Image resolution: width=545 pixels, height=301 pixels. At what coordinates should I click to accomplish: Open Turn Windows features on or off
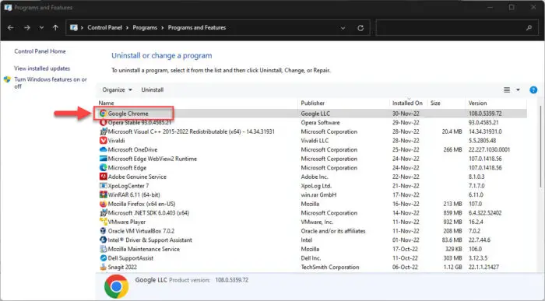pos(51,83)
